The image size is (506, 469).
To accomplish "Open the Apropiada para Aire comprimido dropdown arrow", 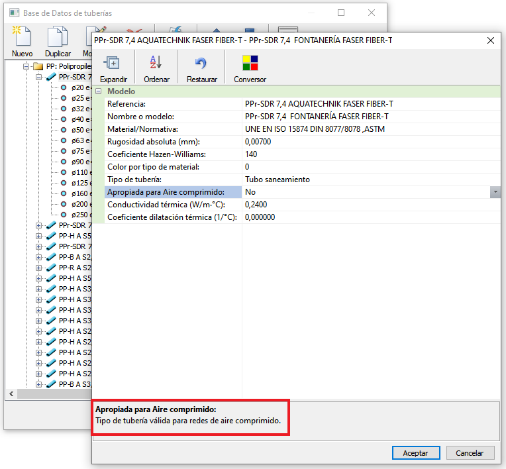I will click(495, 192).
